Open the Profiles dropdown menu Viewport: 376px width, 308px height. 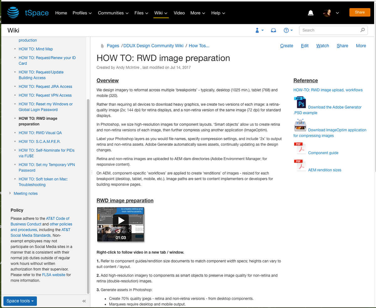point(82,13)
